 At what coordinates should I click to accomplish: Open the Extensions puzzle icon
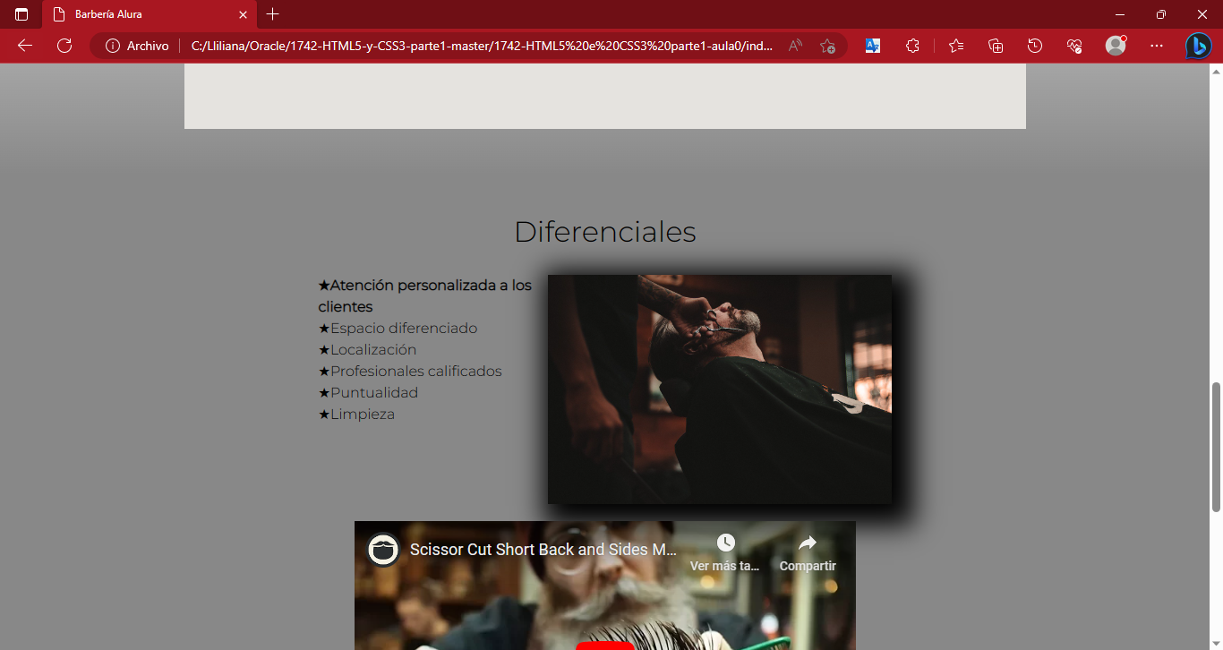(912, 46)
